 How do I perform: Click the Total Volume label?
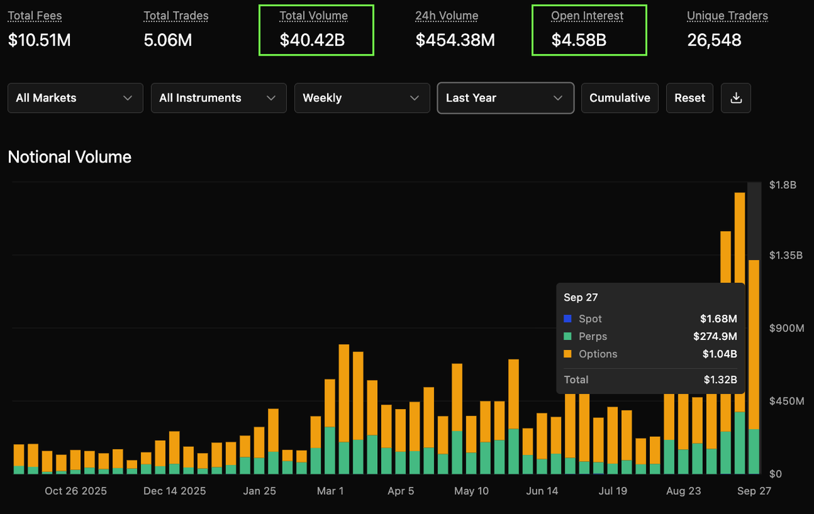click(313, 16)
